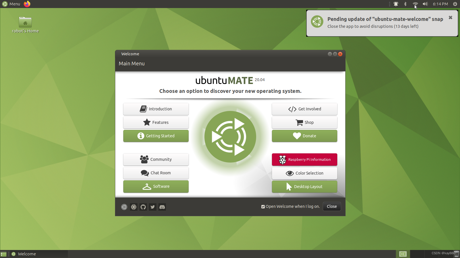460x258 pixels.
Task: Click the Ubuntu MATE website icon in footer
Action: (124, 207)
